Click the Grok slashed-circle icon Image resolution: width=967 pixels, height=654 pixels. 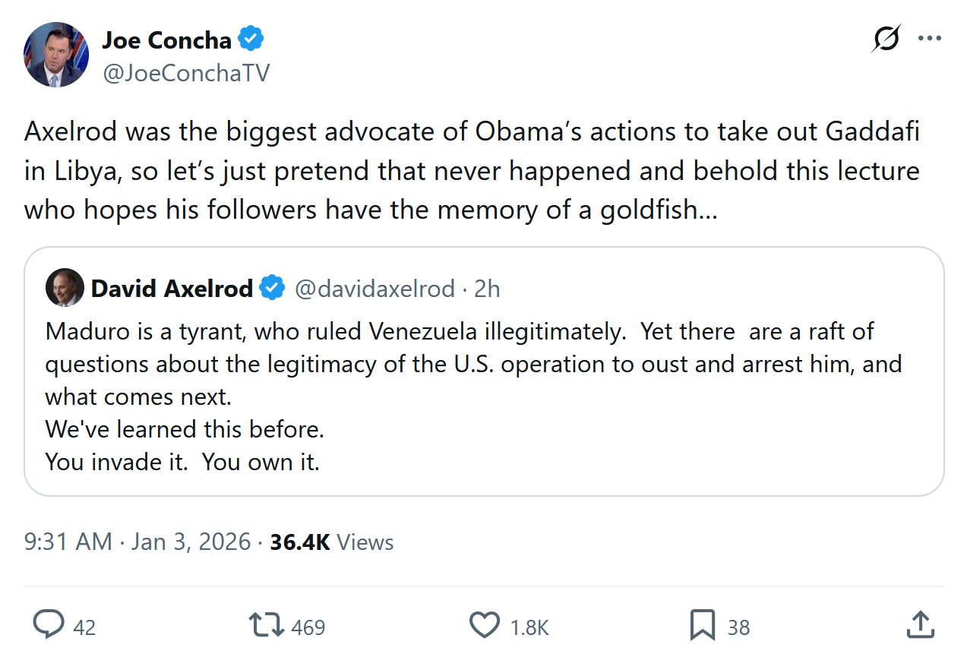coord(886,39)
